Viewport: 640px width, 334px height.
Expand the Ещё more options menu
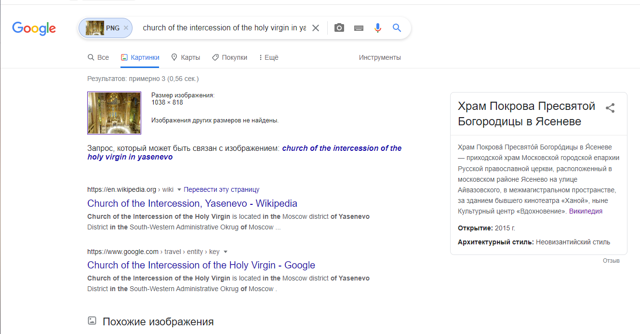[x=268, y=57]
